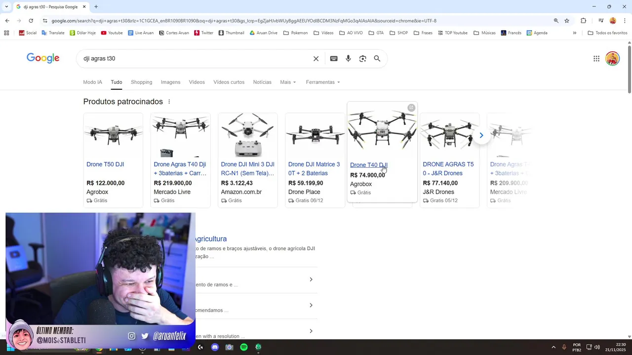This screenshot has height=355, width=632.
Task: Open the zoom magnifier in the address bar
Action: point(556,21)
